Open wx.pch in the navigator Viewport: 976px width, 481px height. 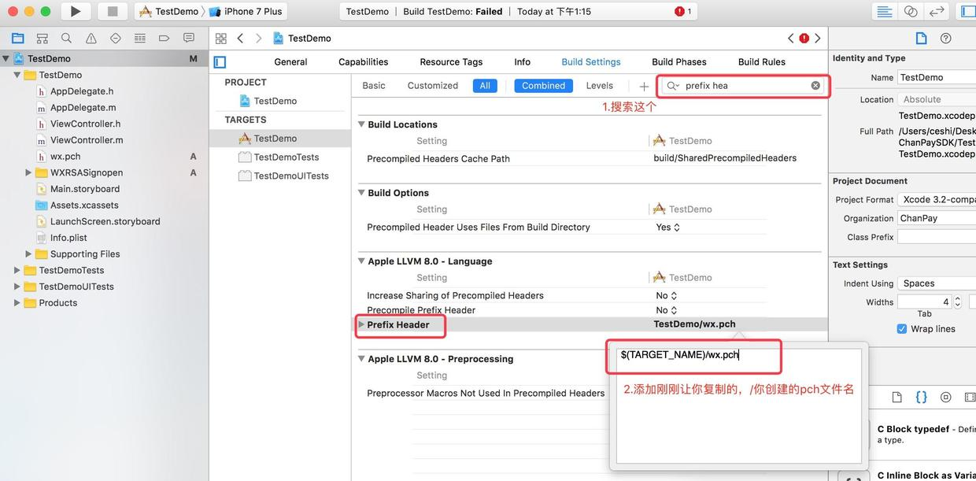[x=65, y=157]
